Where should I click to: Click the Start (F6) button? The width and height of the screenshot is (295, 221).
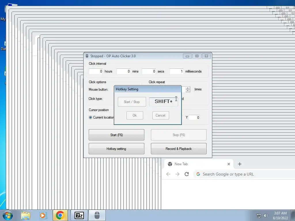(x=116, y=135)
